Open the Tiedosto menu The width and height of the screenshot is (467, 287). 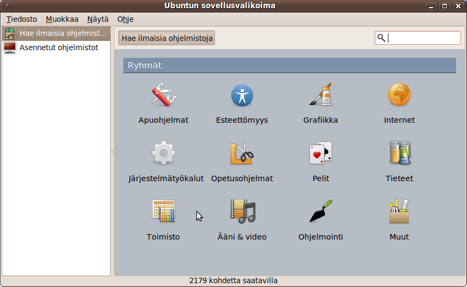click(x=22, y=19)
